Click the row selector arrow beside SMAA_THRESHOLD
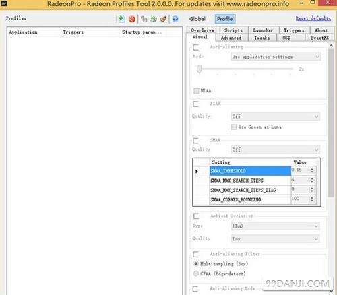This screenshot has height=295, width=337. 197,172
